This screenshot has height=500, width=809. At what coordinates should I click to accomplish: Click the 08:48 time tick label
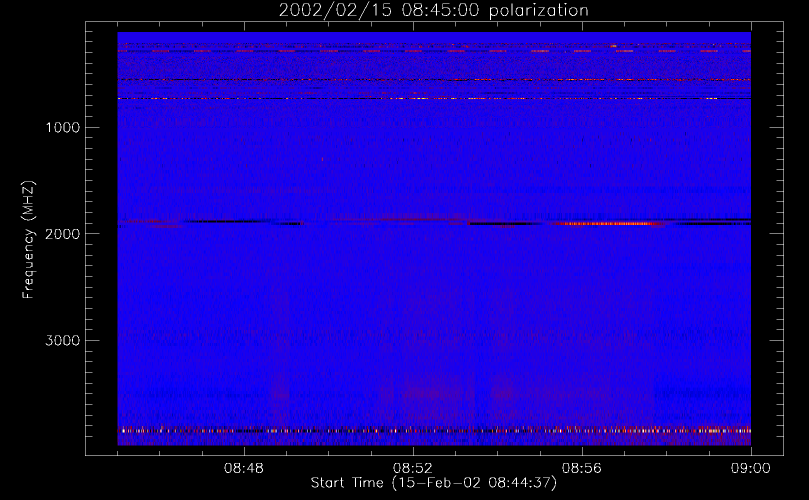click(x=244, y=468)
